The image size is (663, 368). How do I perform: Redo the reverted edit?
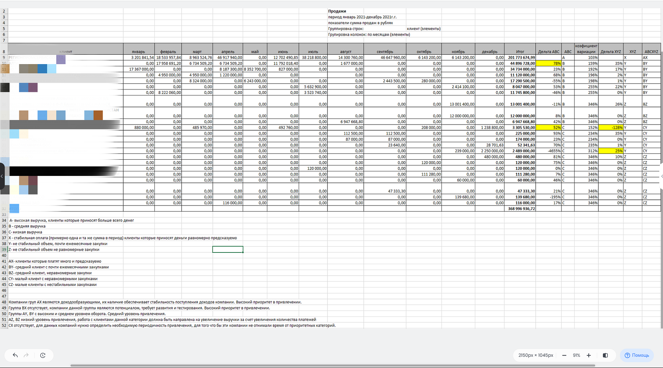click(26, 355)
